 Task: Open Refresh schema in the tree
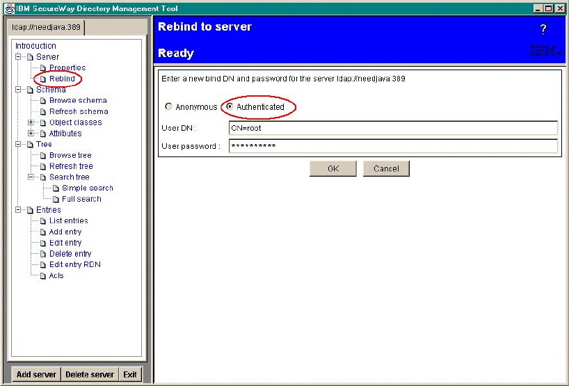coord(79,111)
